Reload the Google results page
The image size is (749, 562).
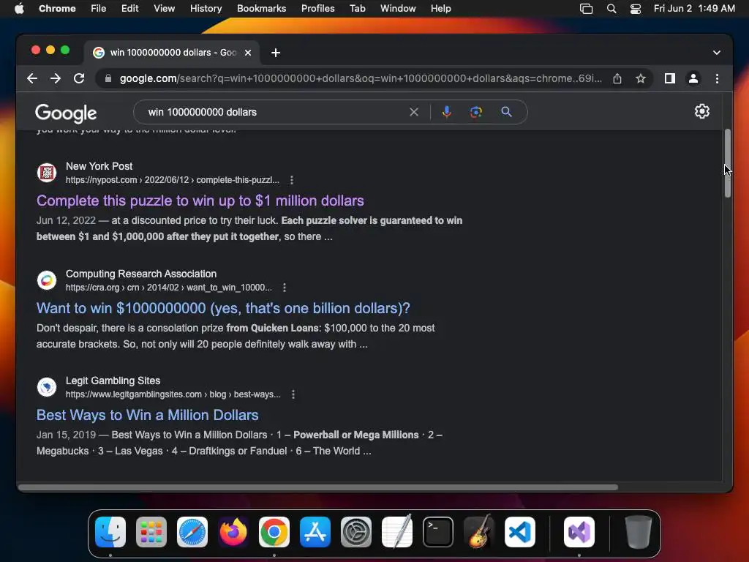(79, 78)
